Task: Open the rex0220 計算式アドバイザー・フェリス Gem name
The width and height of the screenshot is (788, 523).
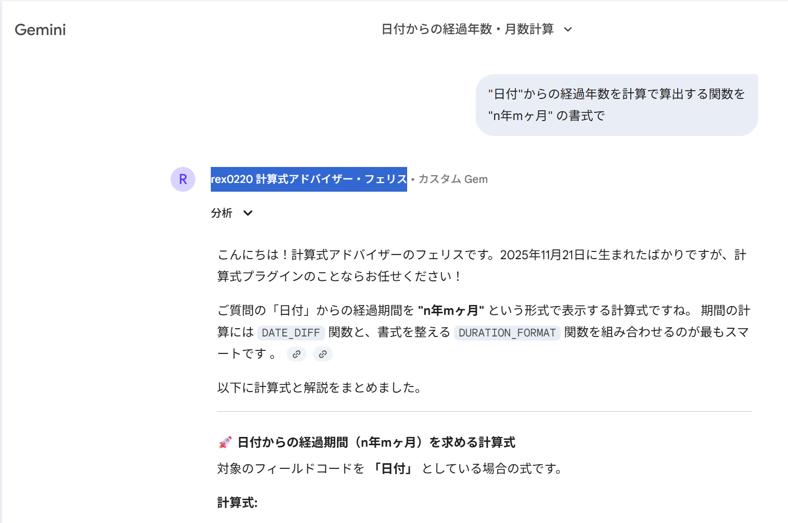Action: pyautogui.click(x=309, y=179)
